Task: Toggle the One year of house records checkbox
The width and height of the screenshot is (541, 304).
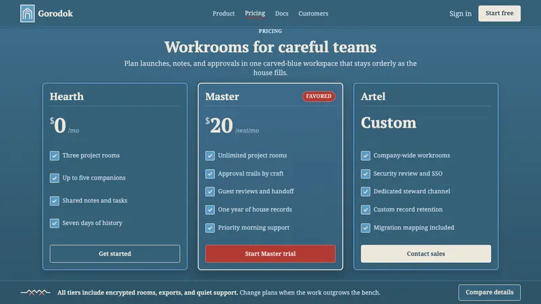Action: click(210, 209)
